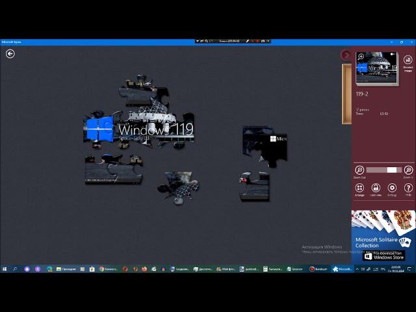Click the Windows Store download button
Screen dimensions: 416x312
[384, 255]
